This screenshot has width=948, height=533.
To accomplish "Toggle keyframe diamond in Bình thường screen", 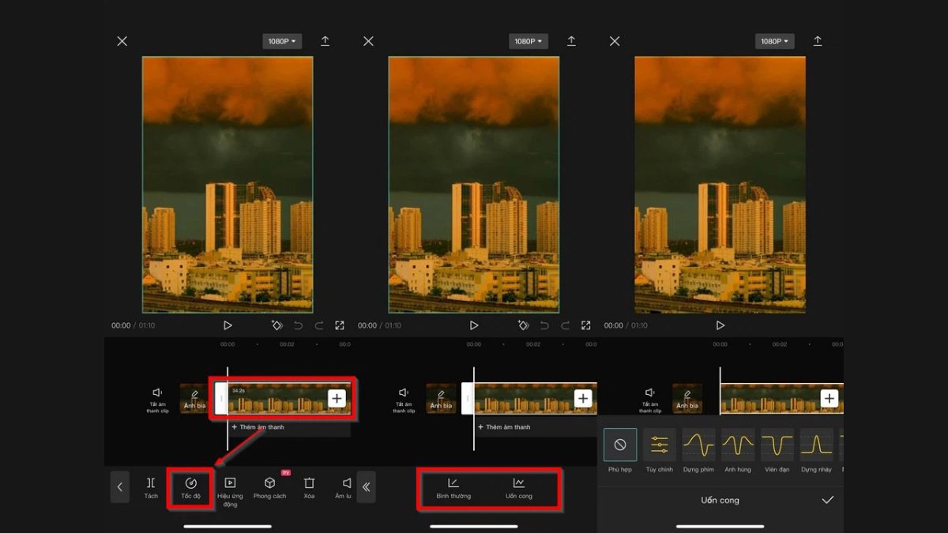I will tap(523, 325).
